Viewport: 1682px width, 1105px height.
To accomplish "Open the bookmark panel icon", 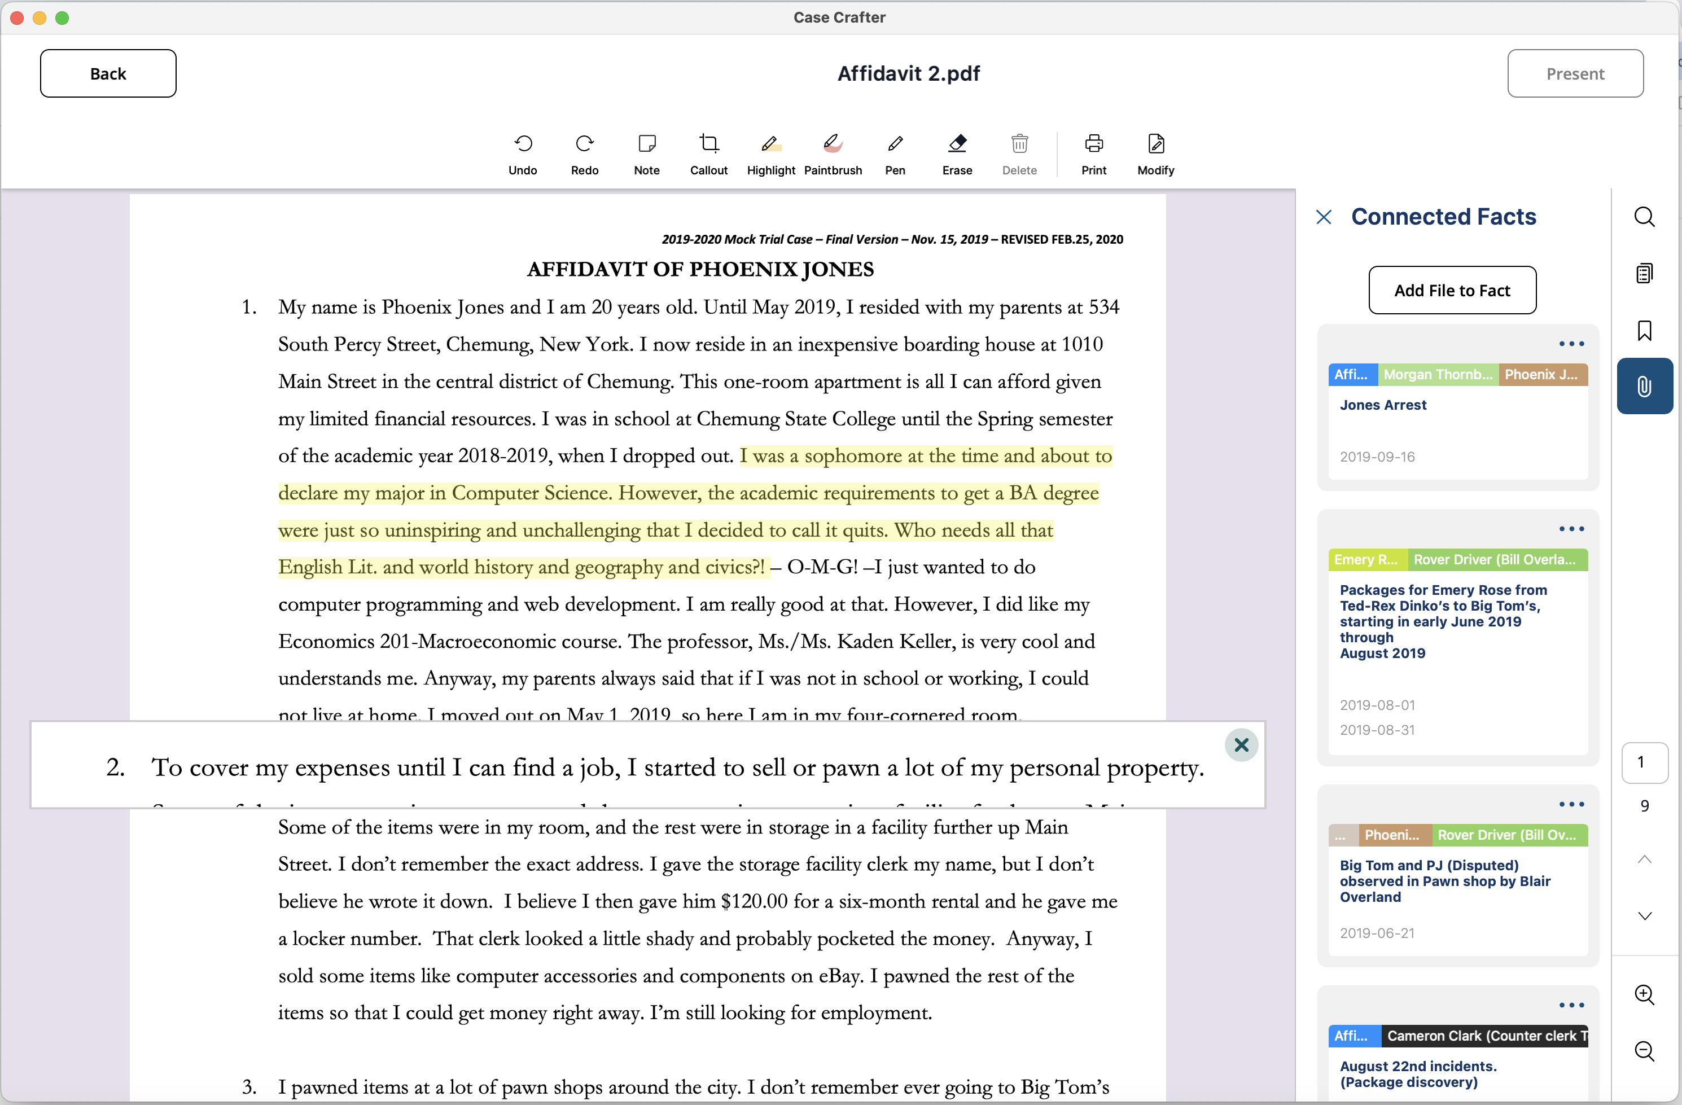I will tap(1644, 330).
